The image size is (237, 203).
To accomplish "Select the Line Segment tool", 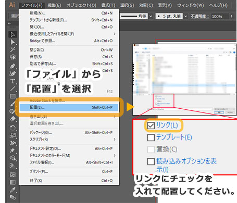I will pos(13,88).
